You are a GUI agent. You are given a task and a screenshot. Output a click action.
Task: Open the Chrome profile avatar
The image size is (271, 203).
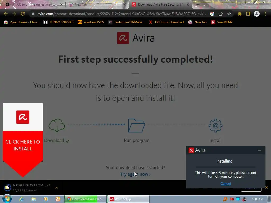(257, 14)
